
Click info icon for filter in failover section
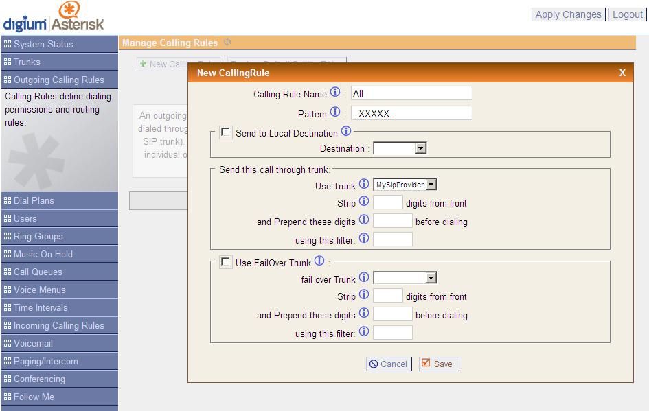[x=364, y=331]
